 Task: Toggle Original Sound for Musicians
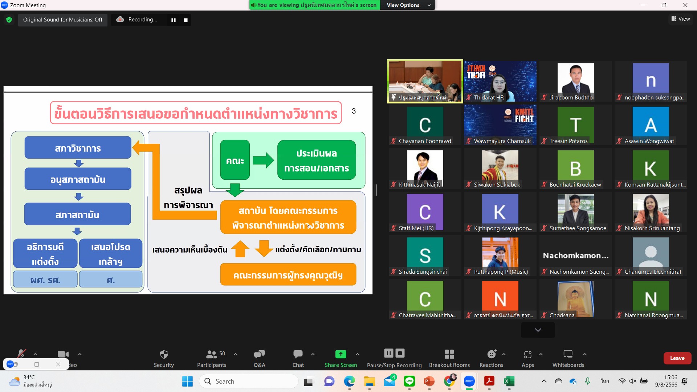pos(63,20)
